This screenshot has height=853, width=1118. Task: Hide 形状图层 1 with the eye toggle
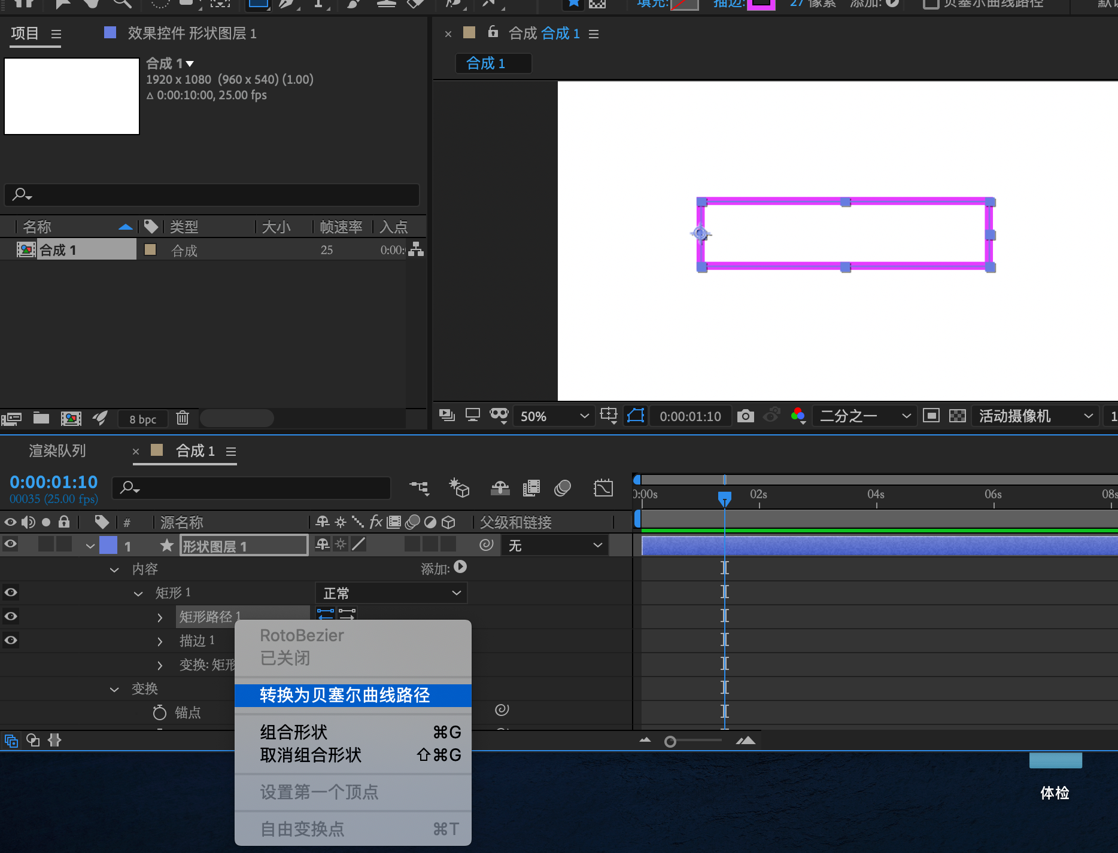pos(10,544)
